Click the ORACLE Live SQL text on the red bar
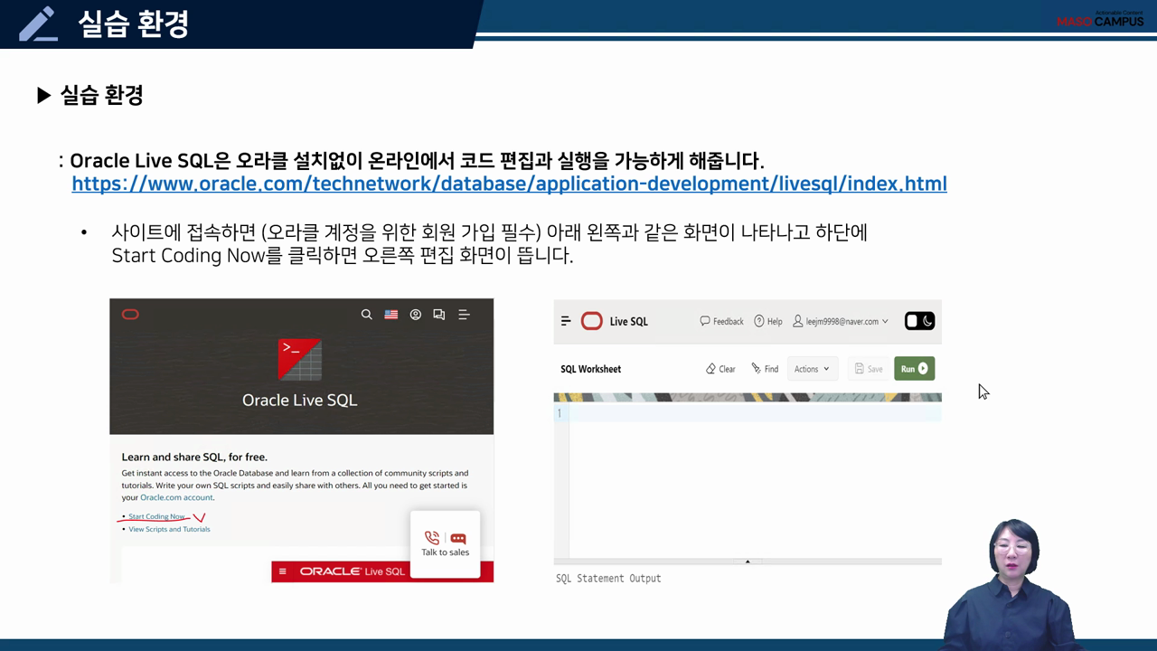Image resolution: width=1157 pixels, height=651 pixels. (353, 571)
